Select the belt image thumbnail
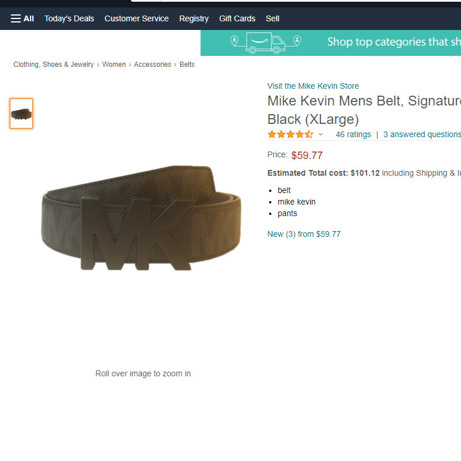Viewport: 461px width, 461px height. (21, 114)
